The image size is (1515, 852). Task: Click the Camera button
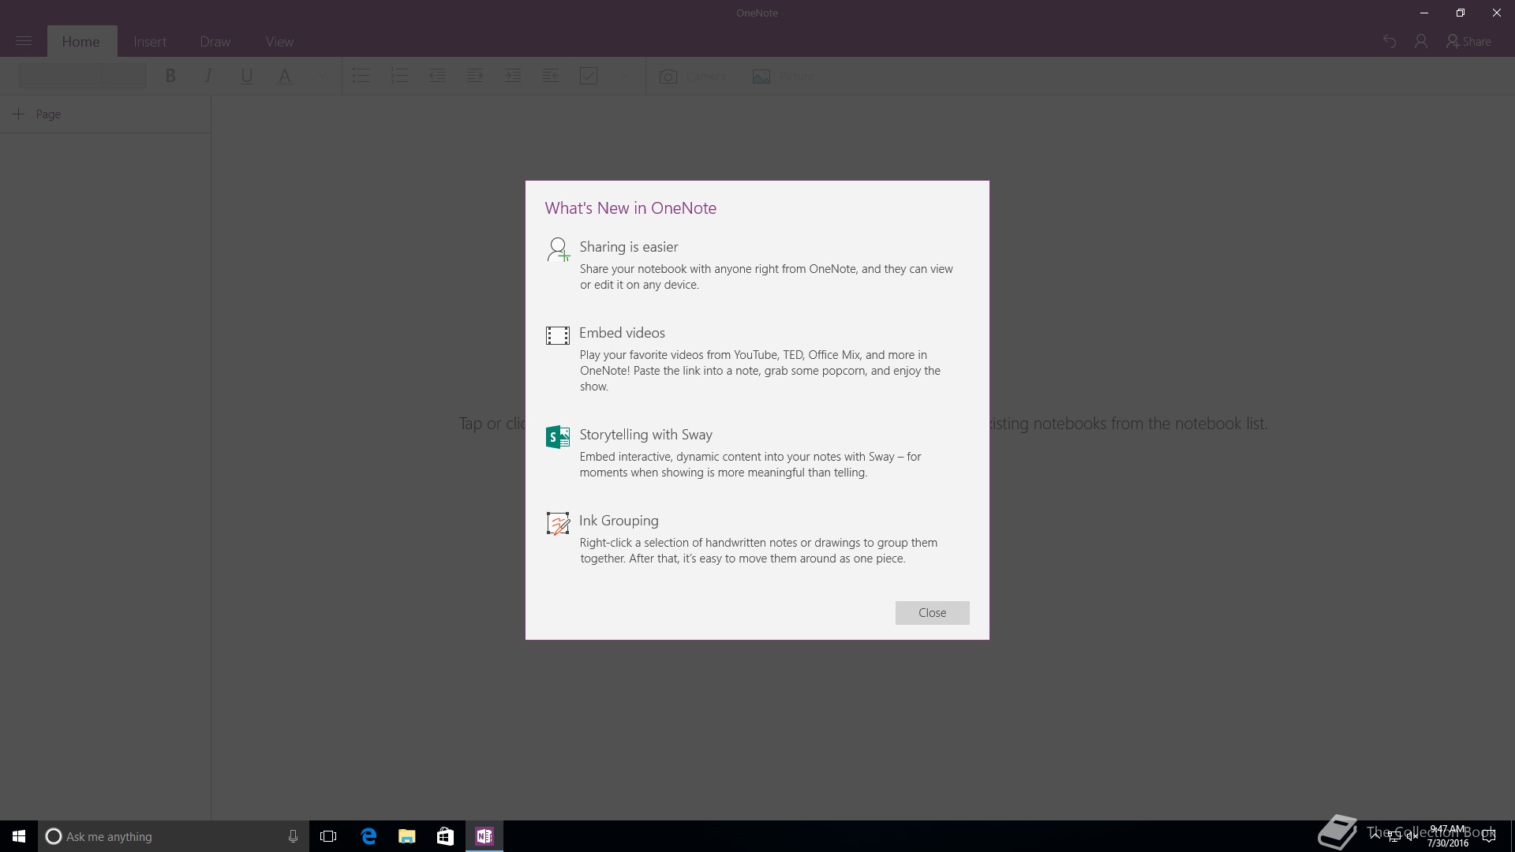[693, 77]
